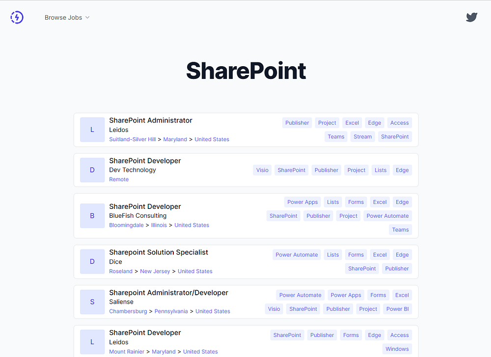Select the Windows tag

coord(397,349)
